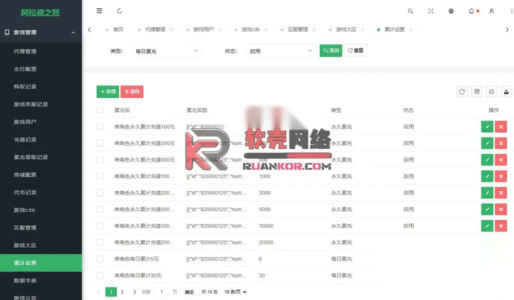Check the checkbox for the 20000 row

(100, 243)
